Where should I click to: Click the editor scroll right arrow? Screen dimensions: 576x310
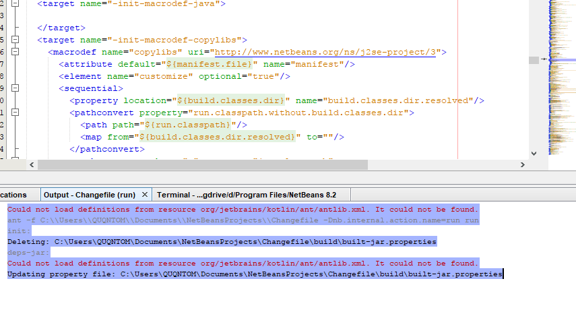point(522,164)
